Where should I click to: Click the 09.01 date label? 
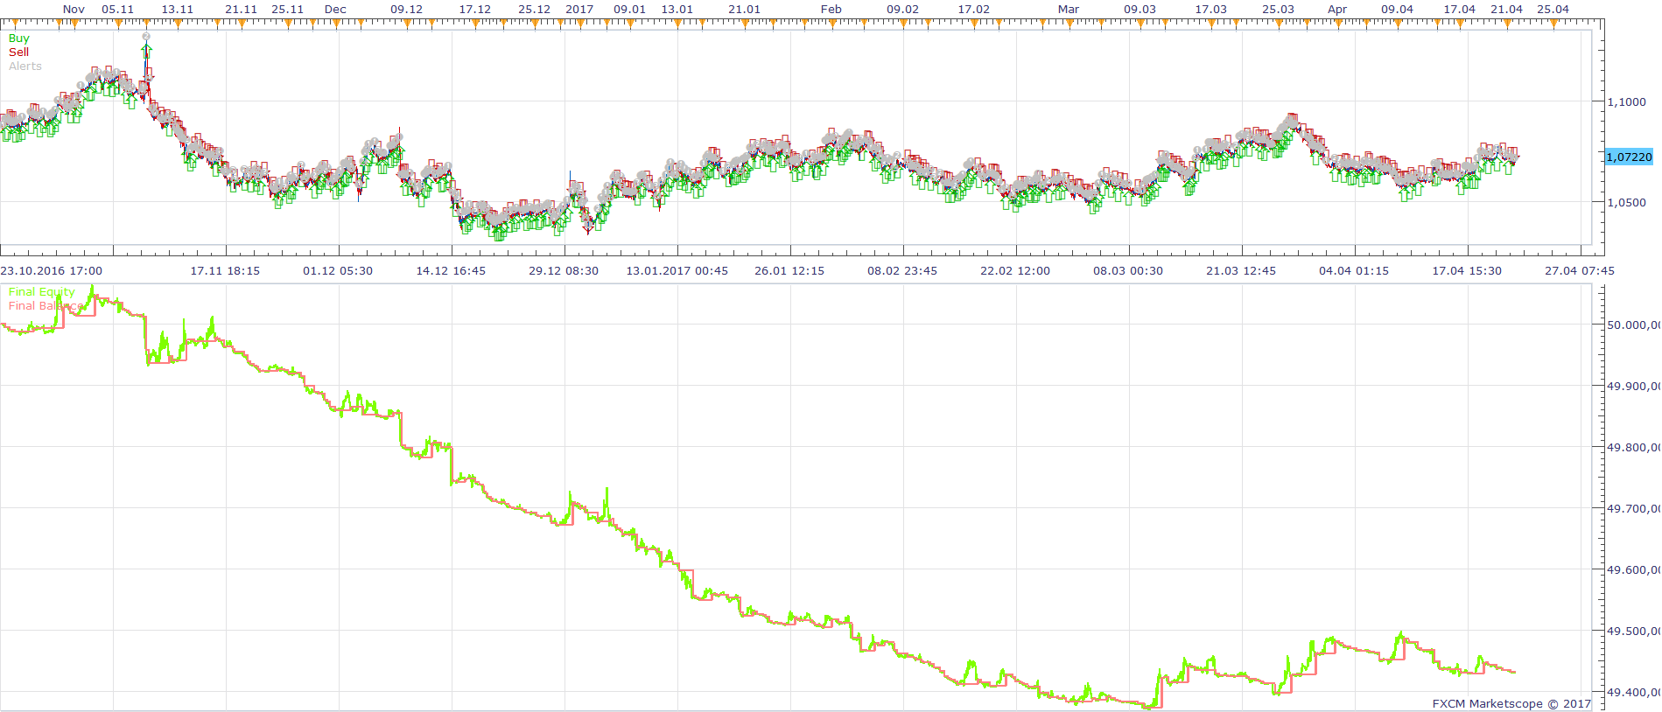click(x=630, y=10)
